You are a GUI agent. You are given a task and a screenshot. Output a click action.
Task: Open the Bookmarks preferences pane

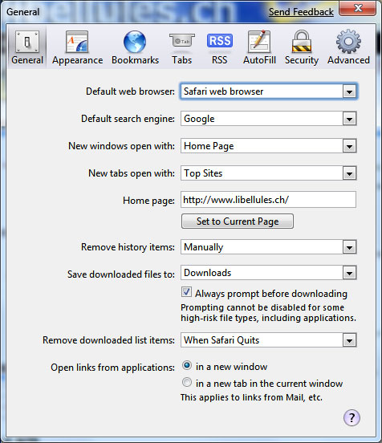click(x=135, y=47)
